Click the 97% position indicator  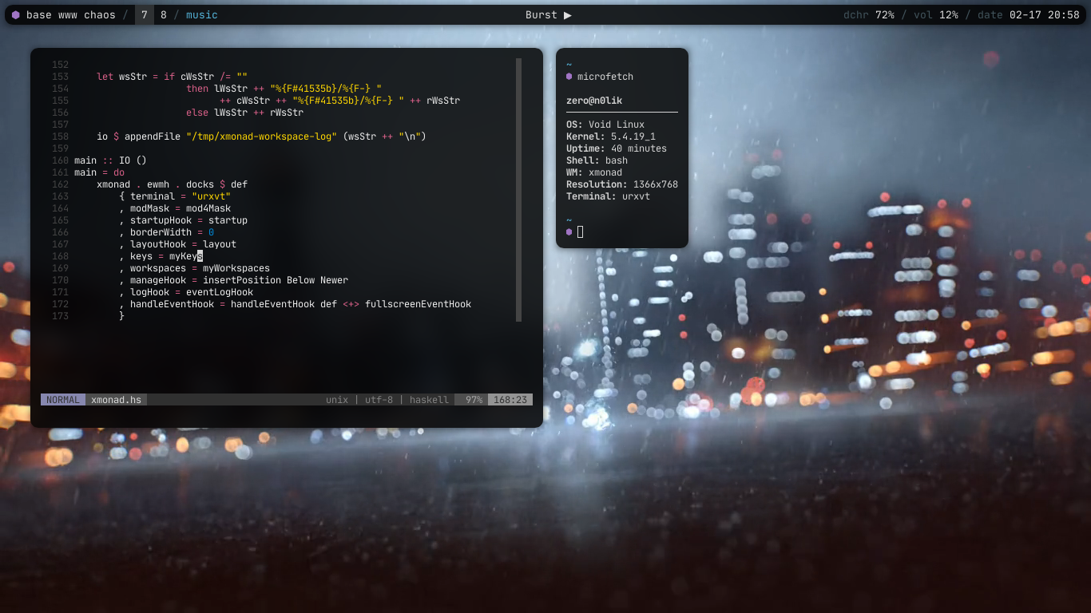(474, 400)
